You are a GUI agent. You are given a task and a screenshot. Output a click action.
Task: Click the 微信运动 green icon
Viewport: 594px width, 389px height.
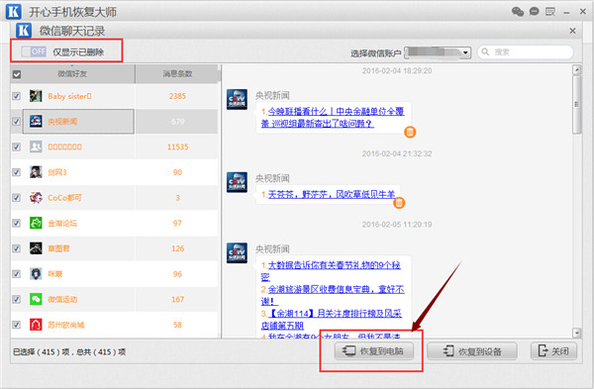tap(36, 299)
